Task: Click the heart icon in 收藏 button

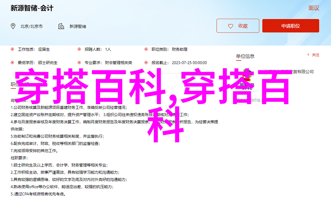Action: click(x=231, y=26)
